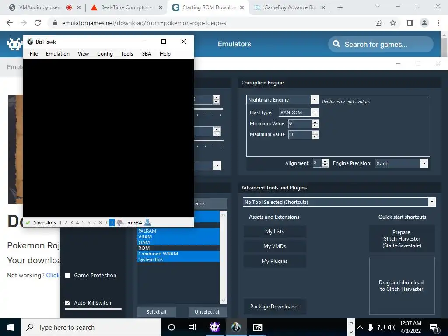Click the Minimum Value field
The height and width of the screenshot is (336, 448).
[x=300, y=123]
